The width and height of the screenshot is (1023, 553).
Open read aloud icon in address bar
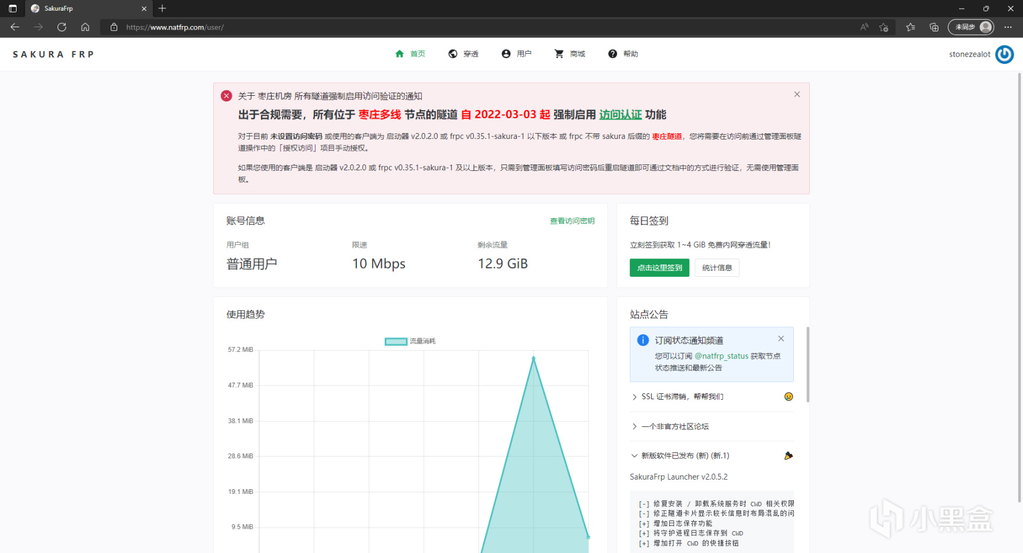point(864,27)
